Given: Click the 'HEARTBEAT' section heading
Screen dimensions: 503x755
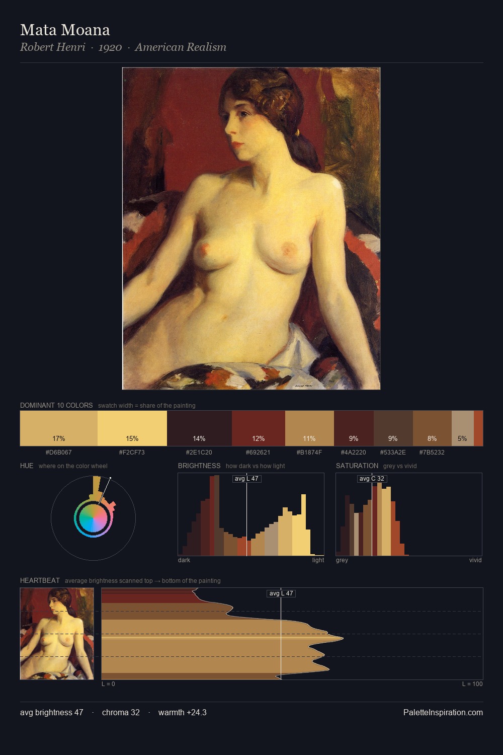Looking at the screenshot, I should point(40,580).
